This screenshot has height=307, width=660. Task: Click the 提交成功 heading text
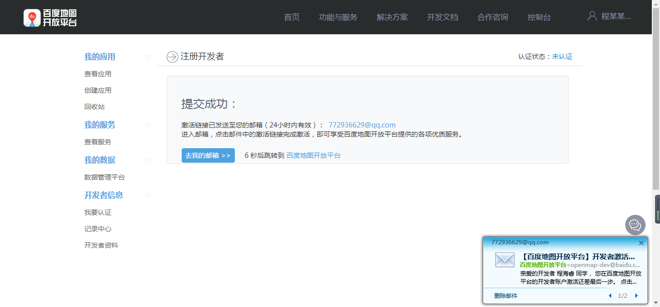click(x=209, y=104)
